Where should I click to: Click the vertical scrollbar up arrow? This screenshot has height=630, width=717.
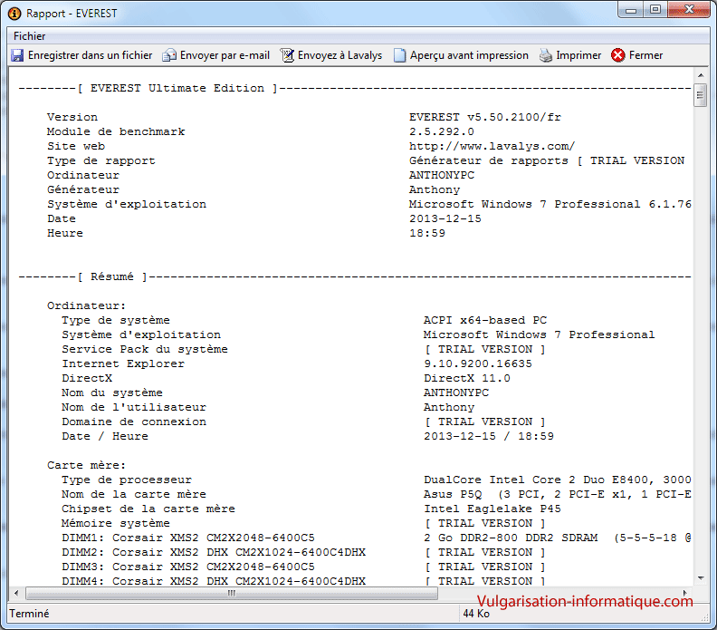tap(701, 75)
